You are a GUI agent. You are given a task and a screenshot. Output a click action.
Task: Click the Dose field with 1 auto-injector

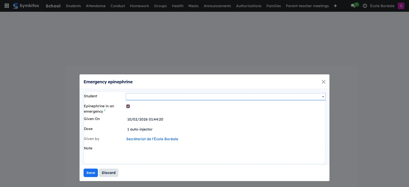pyautogui.click(x=225, y=129)
